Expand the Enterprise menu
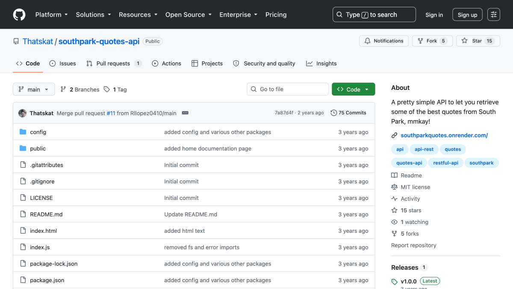513x289 pixels. coord(238,15)
